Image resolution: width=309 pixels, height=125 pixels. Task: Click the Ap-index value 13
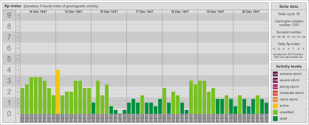click(274, 49)
